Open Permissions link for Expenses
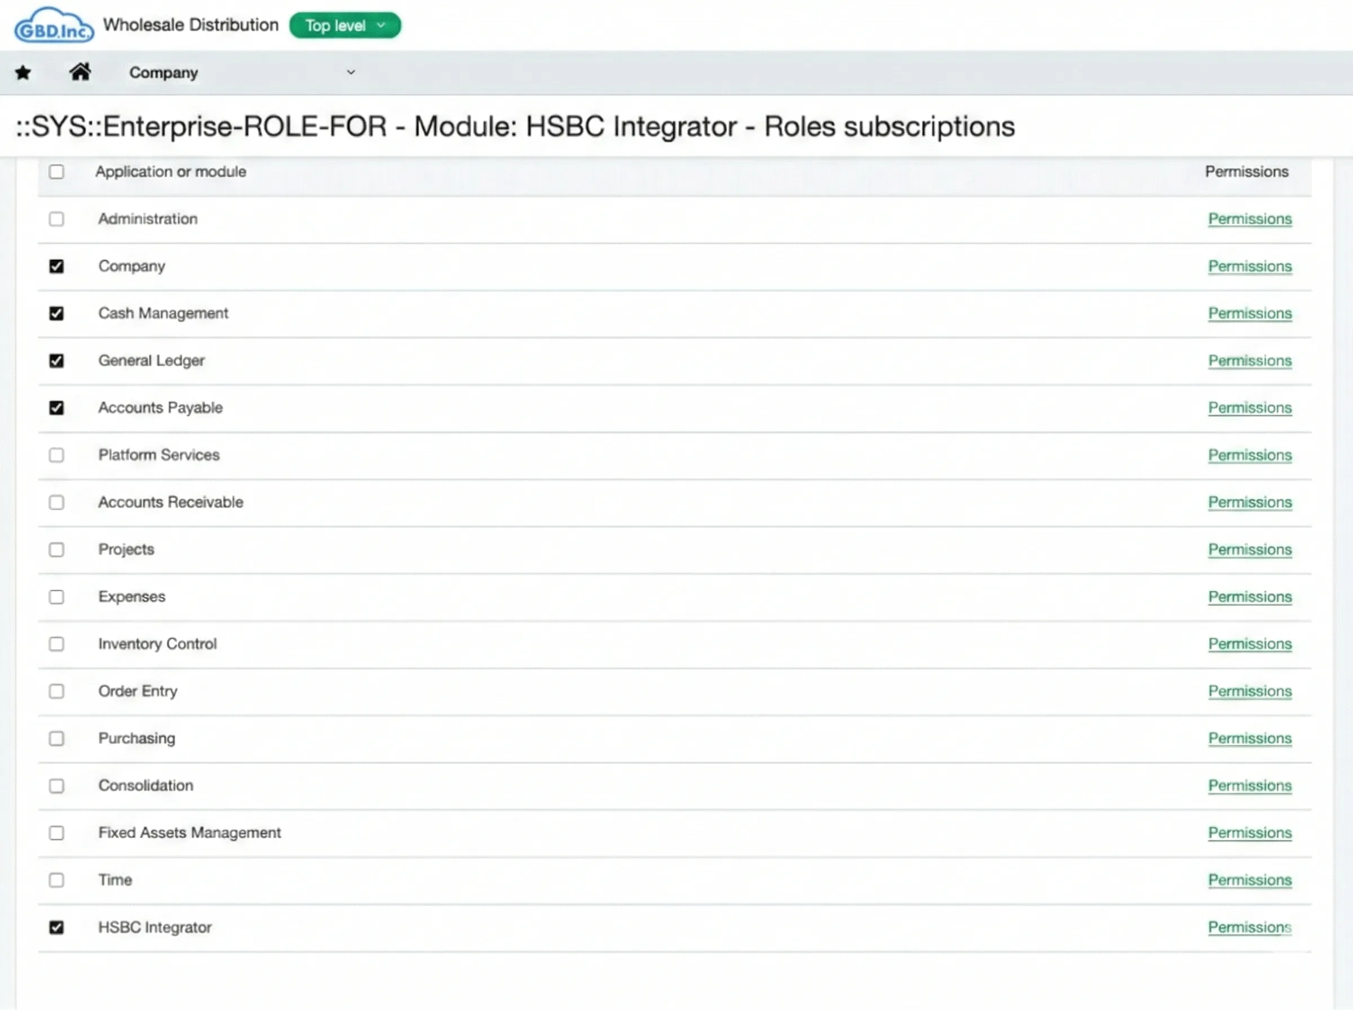This screenshot has width=1353, height=1010. 1250,597
